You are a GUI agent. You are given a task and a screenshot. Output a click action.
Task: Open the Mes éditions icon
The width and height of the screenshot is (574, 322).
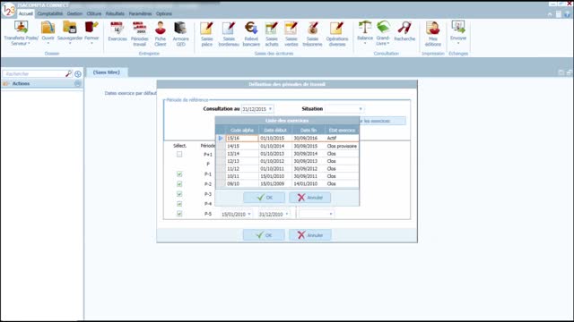[x=432, y=28]
